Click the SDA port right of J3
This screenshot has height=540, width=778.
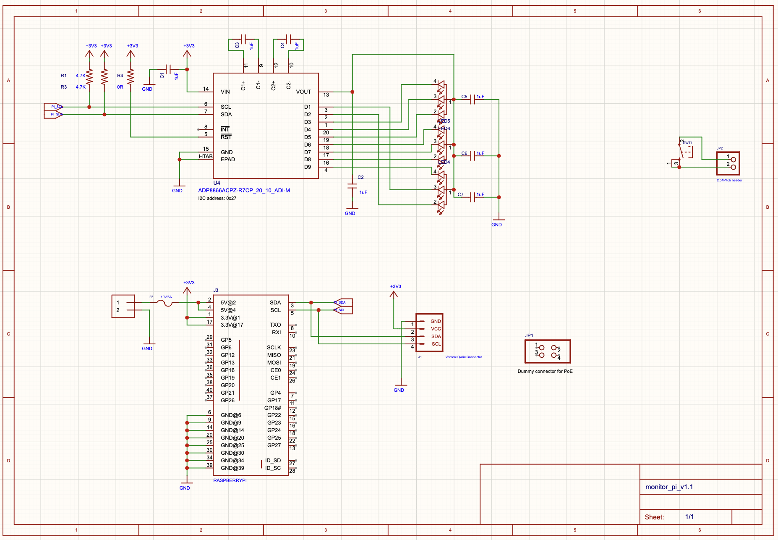pos(343,302)
